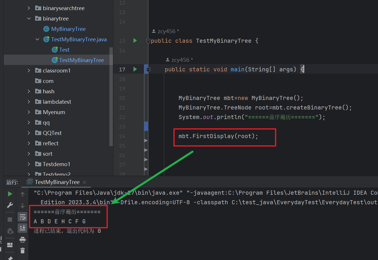Collapse the main method fold marker on line 17

148,70
